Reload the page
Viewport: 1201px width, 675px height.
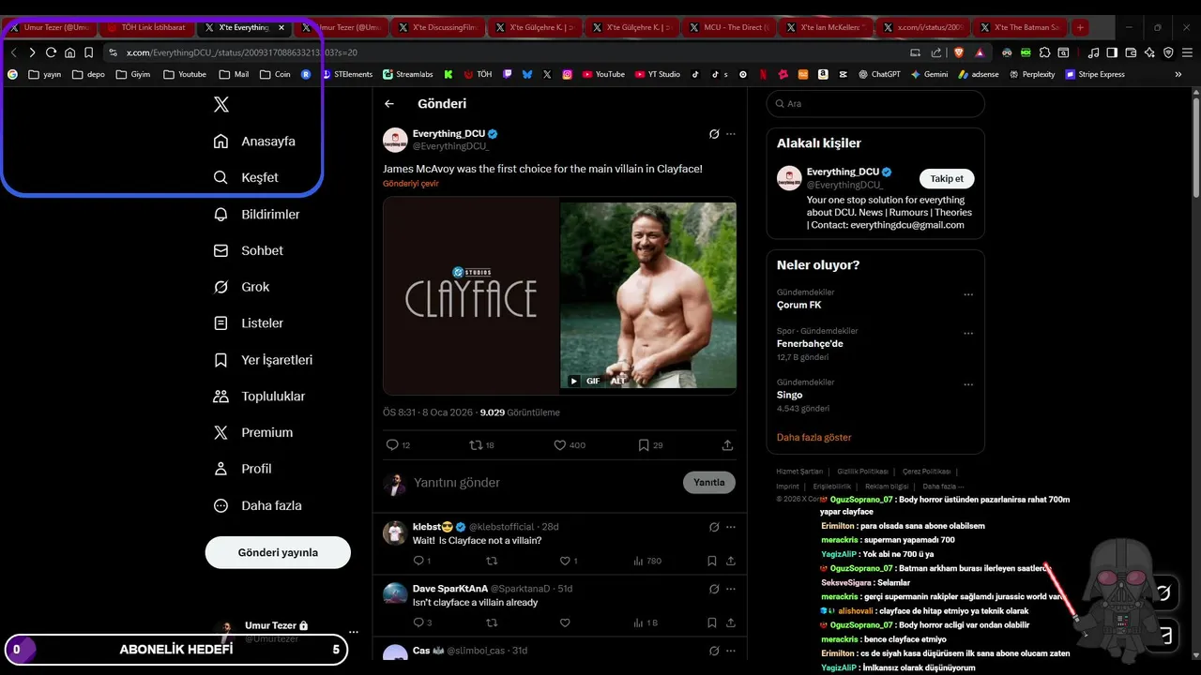(51, 52)
